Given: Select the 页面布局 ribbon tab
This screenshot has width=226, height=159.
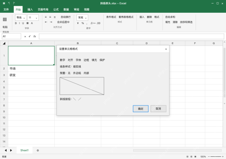Looking at the screenshot, I should [43, 10].
